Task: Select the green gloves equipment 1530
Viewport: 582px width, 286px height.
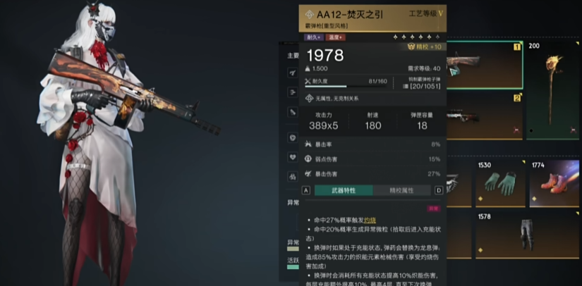Action: (500, 183)
